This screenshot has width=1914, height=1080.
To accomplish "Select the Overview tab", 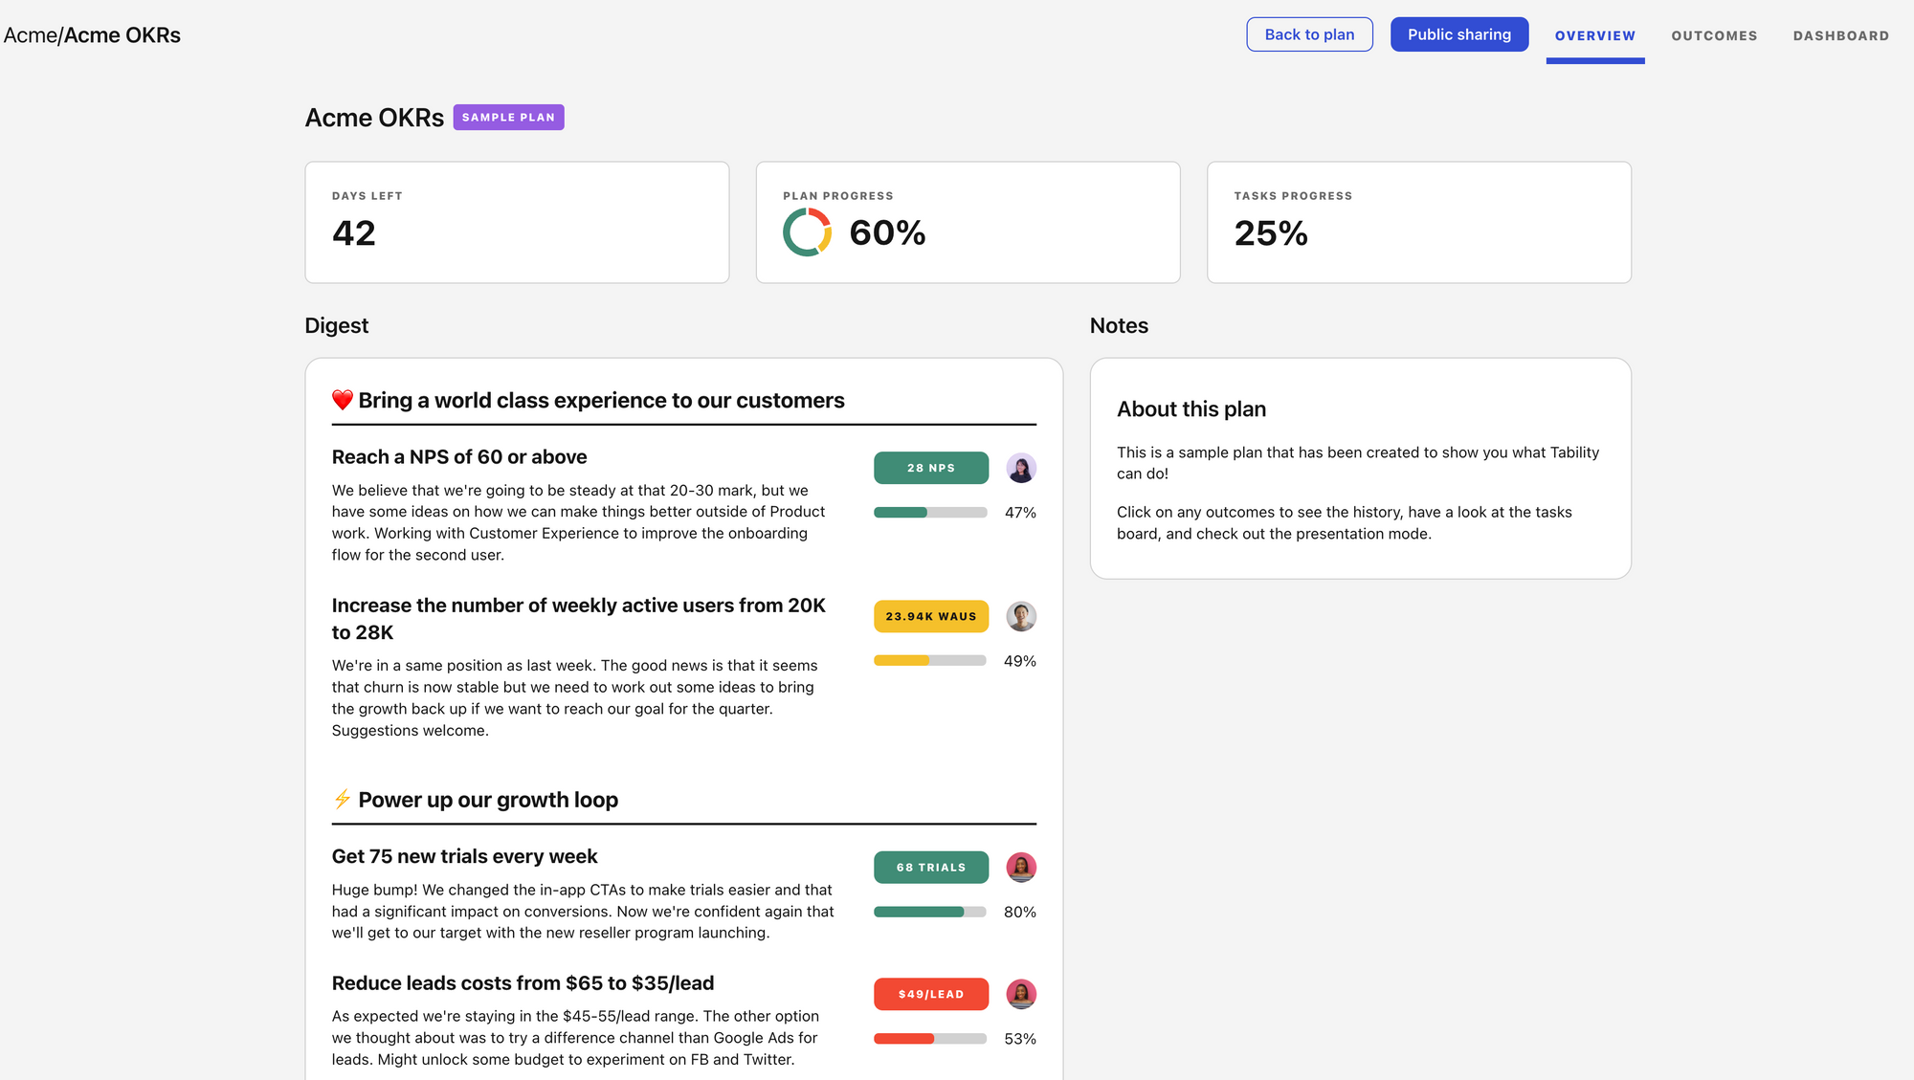I will coord(1594,35).
